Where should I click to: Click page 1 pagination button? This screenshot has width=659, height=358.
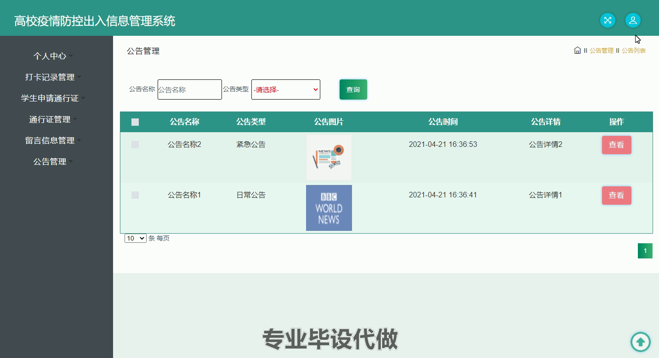pyautogui.click(x=645, y=251)
